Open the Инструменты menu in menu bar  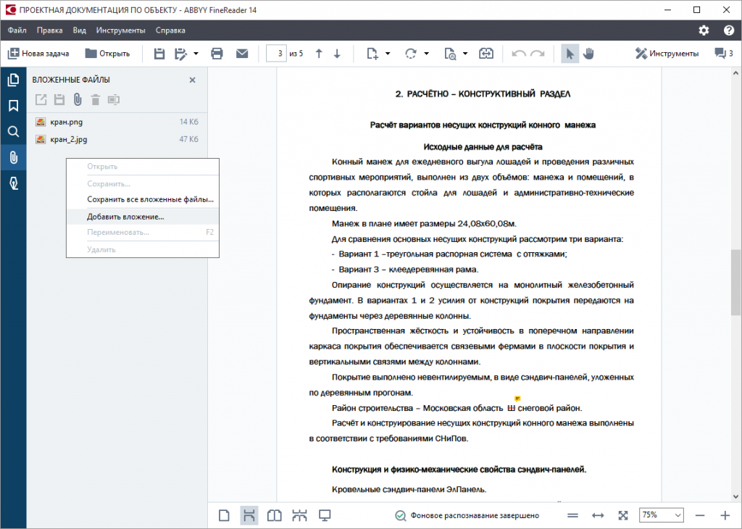coord(121,30)
